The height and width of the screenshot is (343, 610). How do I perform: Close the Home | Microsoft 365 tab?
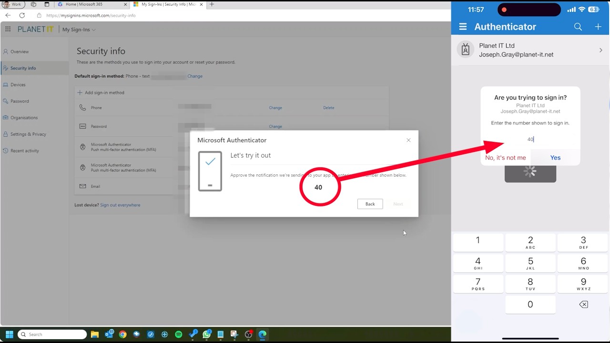[x=125, y=4]
